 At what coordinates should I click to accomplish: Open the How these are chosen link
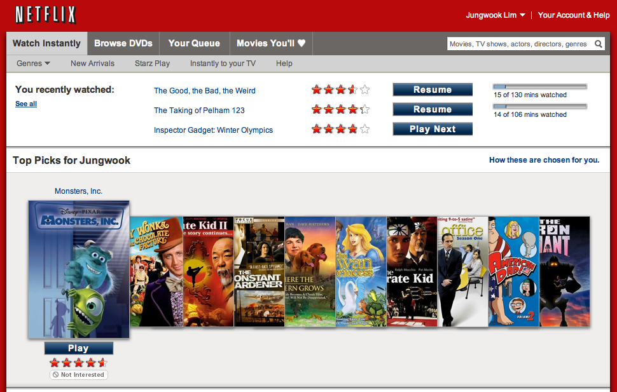[x=544, y=160]
